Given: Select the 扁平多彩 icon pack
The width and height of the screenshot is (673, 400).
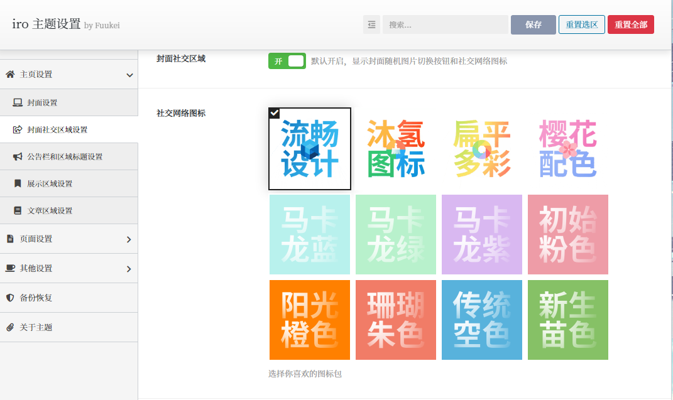Looking at the screenshot, I should [x=481, y=149].
